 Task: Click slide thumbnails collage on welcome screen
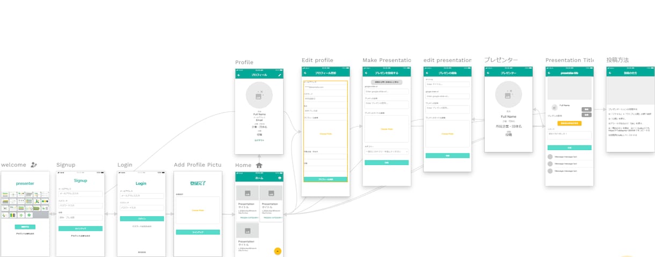pyautogui.click(x=25, y=204)
